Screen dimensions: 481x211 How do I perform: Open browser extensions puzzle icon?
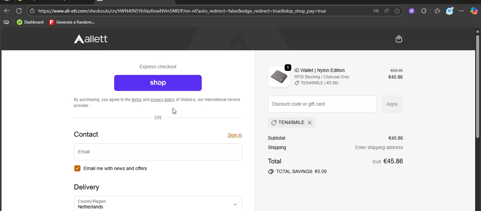click(424, 11)
